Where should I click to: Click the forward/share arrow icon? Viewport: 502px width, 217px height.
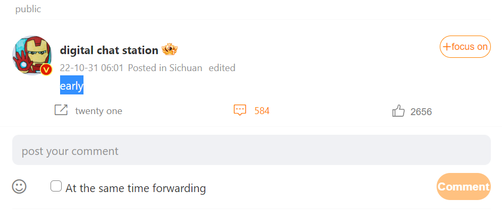tap(61, 110)
